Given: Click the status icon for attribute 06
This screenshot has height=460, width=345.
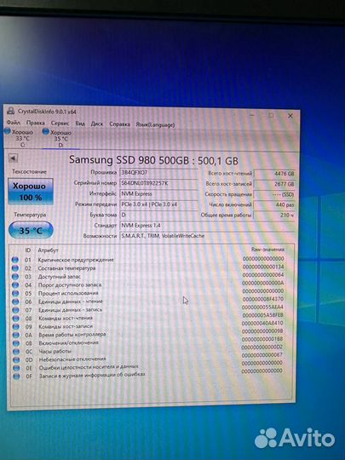Looking at the screenshot, I should tap(15, 302).
